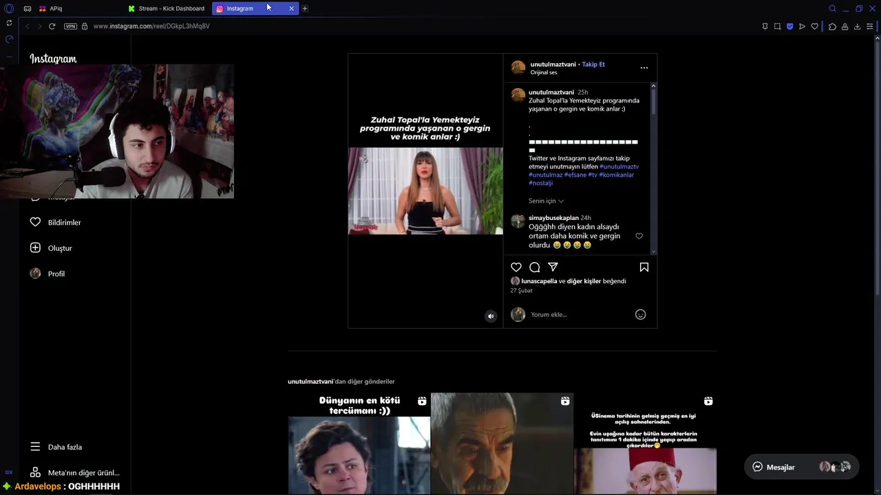Image resolution: width=881 pixels, height=495 pixels.
Task: Go forward one page
Action: click(39, 26)
